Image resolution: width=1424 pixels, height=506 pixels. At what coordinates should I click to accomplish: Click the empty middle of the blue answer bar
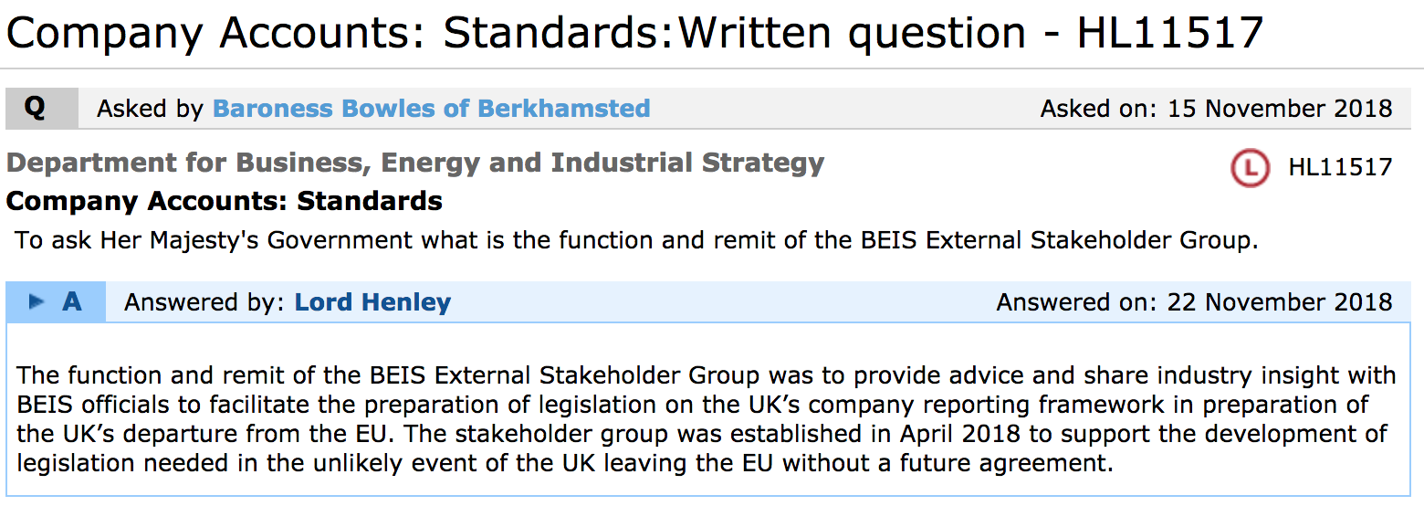[721, 302]
